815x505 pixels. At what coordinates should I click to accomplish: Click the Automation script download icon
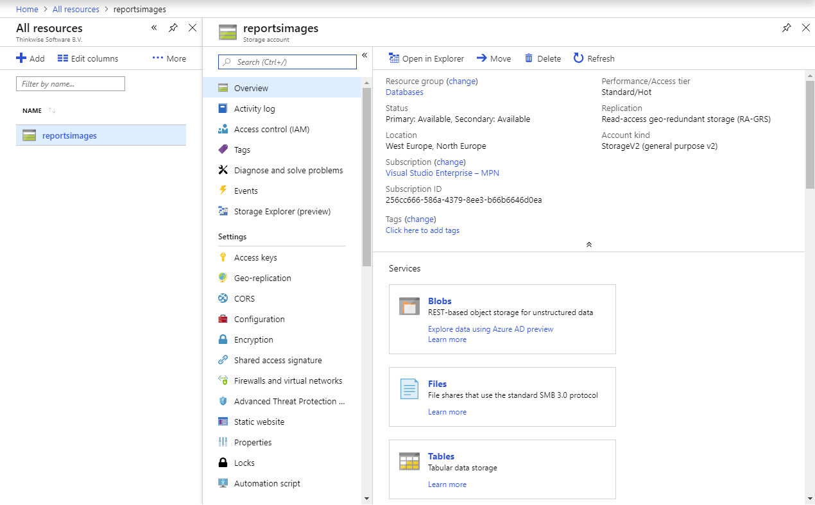pos(223,483)
